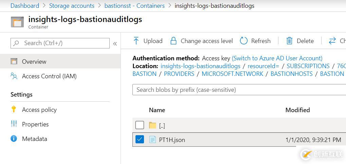
Task: Uncheck the PT1H.json row checkbox
Action: coord(140,139)
